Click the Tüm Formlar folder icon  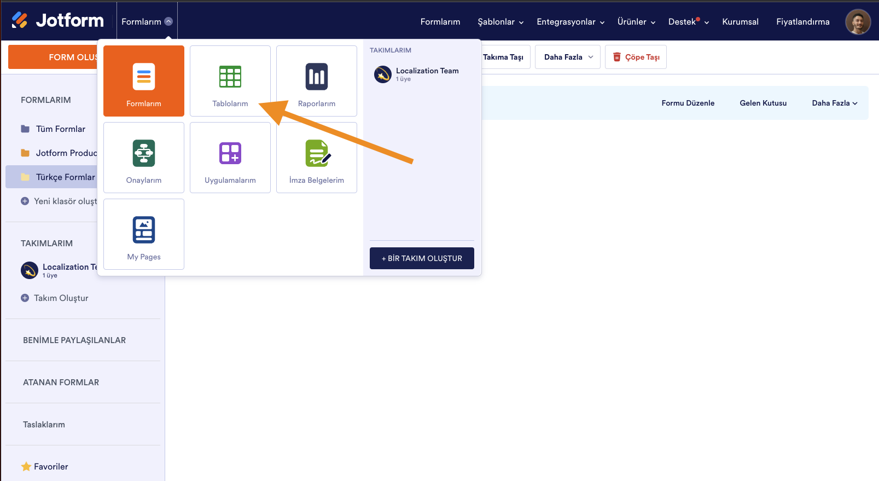pos(25,129)
